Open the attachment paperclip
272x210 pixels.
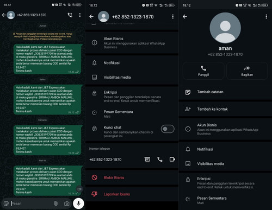tap(56, 203)
